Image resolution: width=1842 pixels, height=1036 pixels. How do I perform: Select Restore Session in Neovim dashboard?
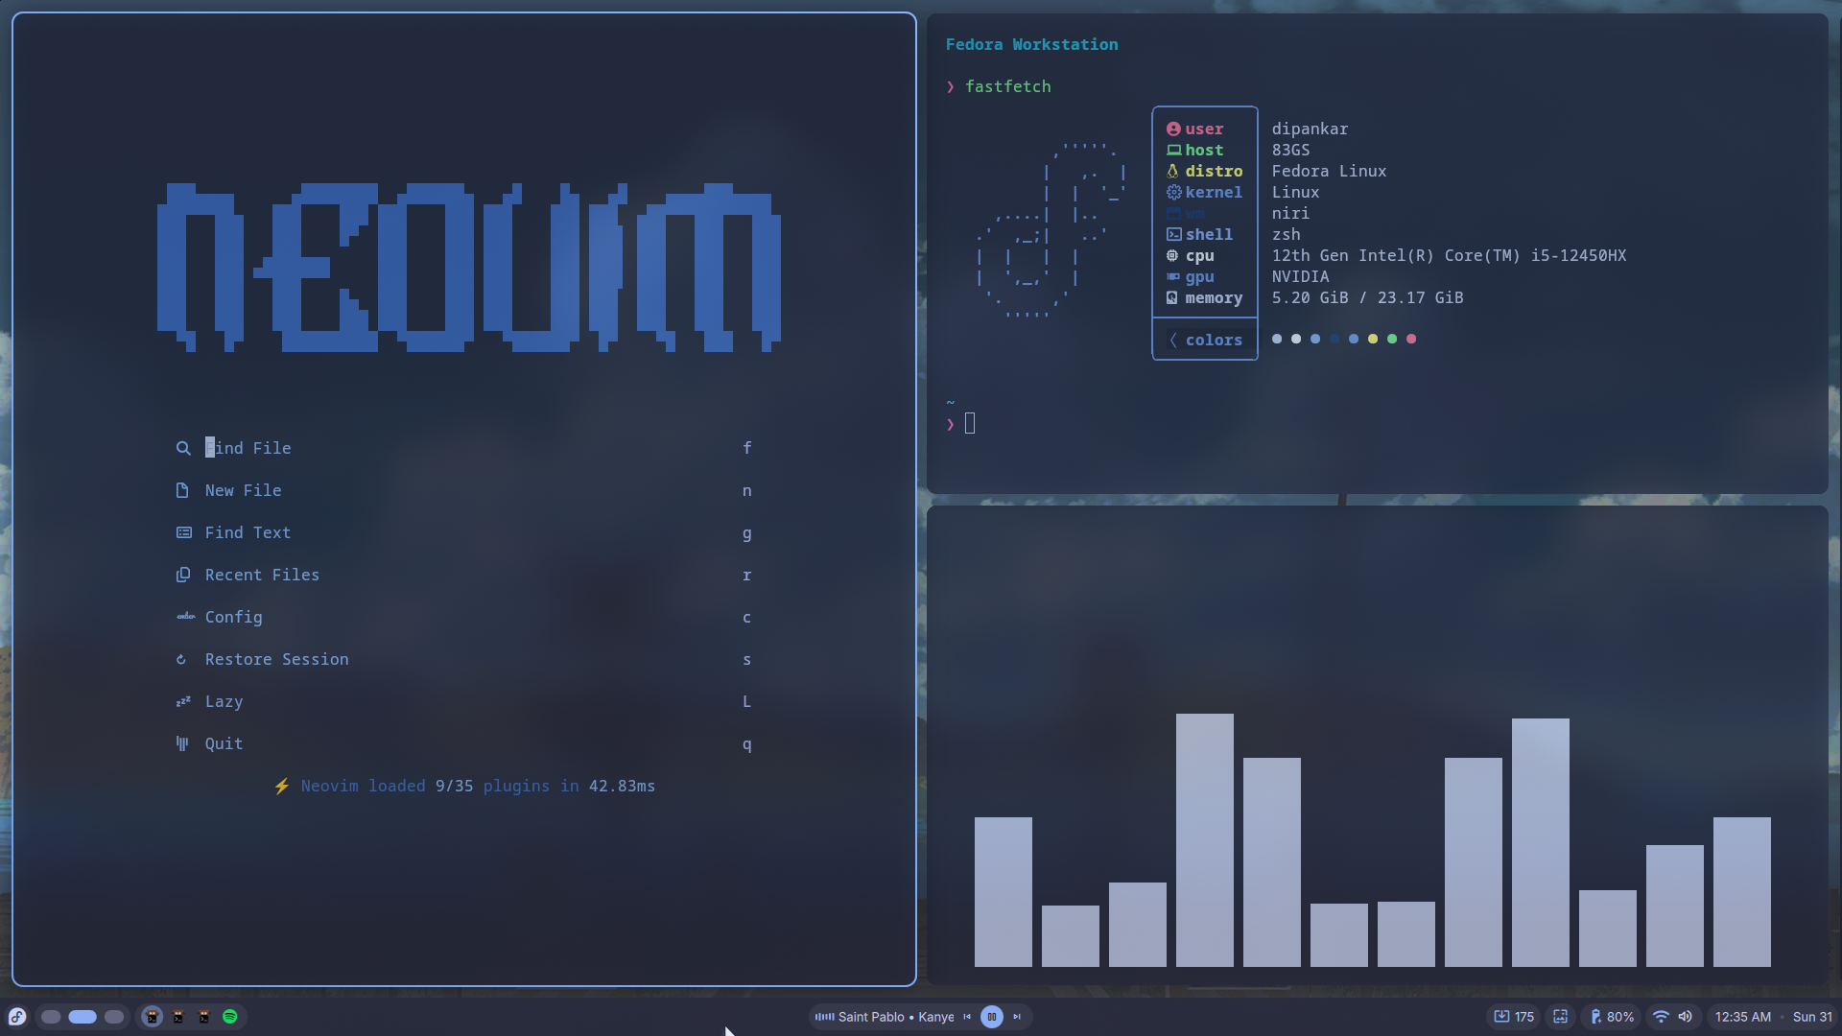pyautogui.click(x=463, y=659)
